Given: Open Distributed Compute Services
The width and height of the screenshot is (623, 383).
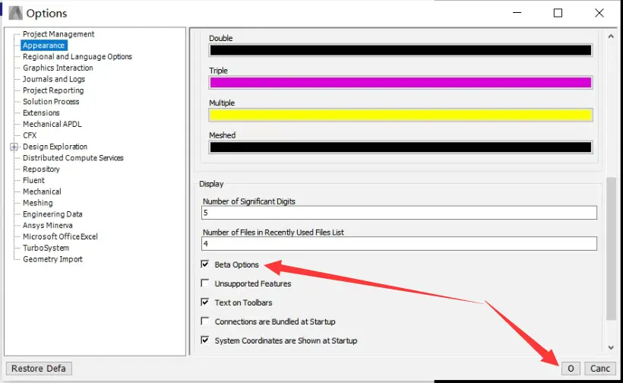Looking at the screenshot, I should click(x=73, y=158).
